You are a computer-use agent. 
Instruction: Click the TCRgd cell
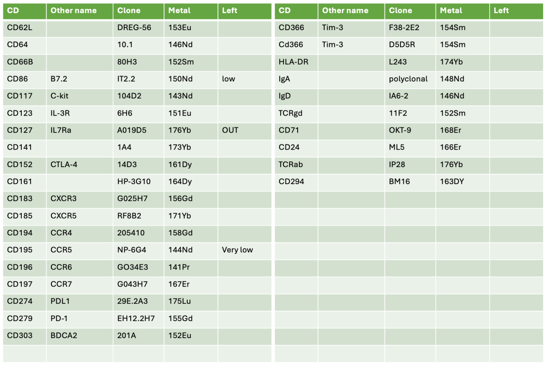point(291,113)
